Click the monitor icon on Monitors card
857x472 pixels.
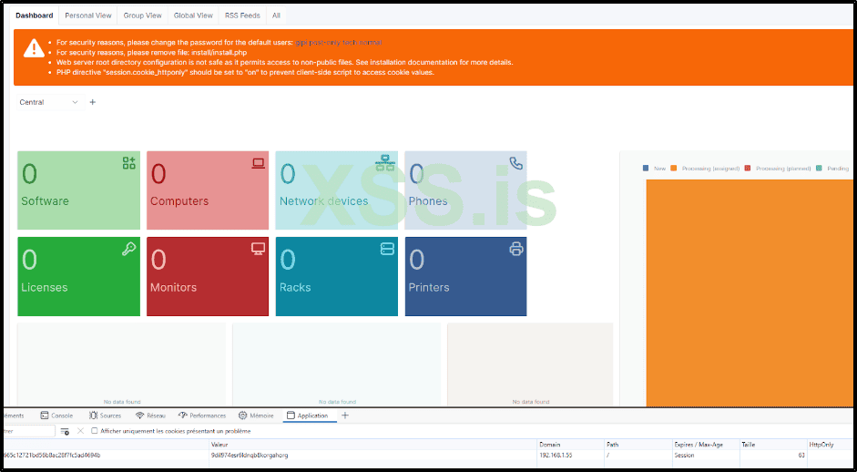[x=258, y=250]
